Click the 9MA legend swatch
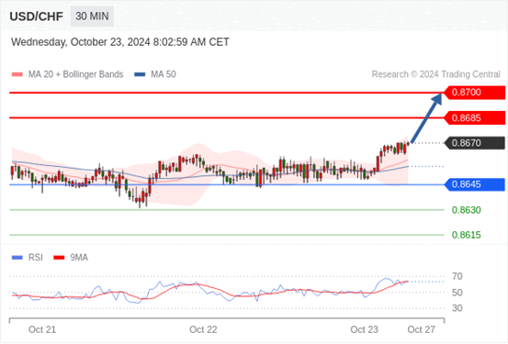Screen dimensions: 508x344 [x=59, y=258]
